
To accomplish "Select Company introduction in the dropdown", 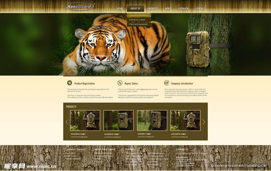I will (x=139, y=15).
